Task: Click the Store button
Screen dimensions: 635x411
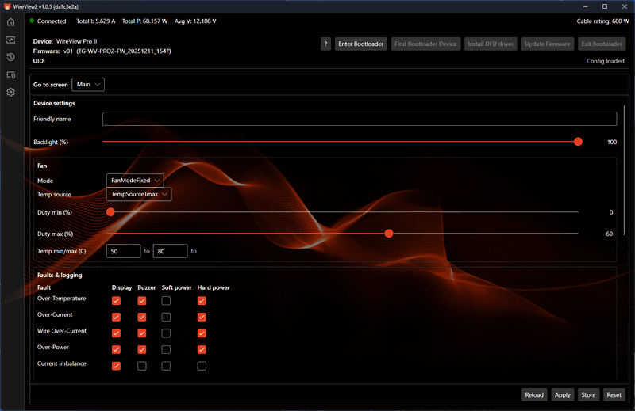Action: click(588, 395)
